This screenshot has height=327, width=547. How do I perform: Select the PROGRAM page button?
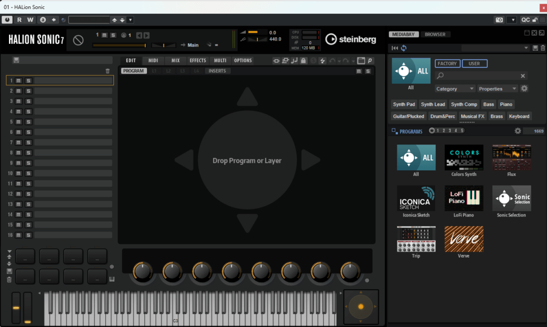pyautogui.click(x=133, y=71)
